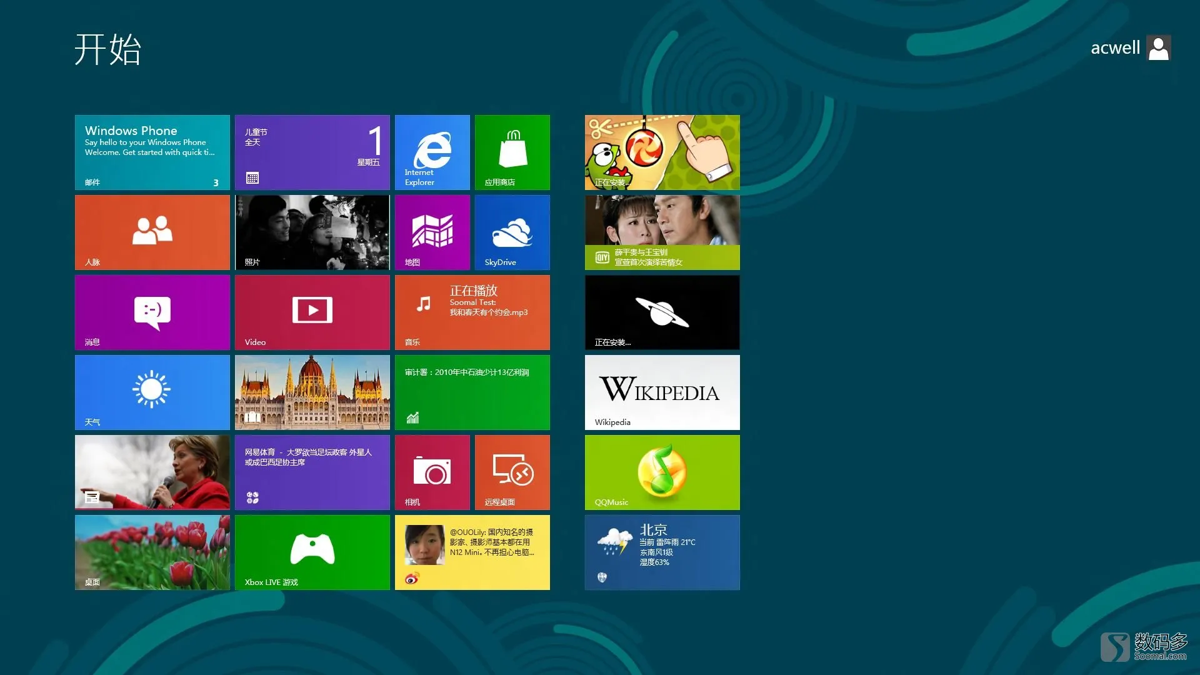Screen dimensions: 1200x675
Task: Open the finance tile about 中石油
Action: pos(472,392)
